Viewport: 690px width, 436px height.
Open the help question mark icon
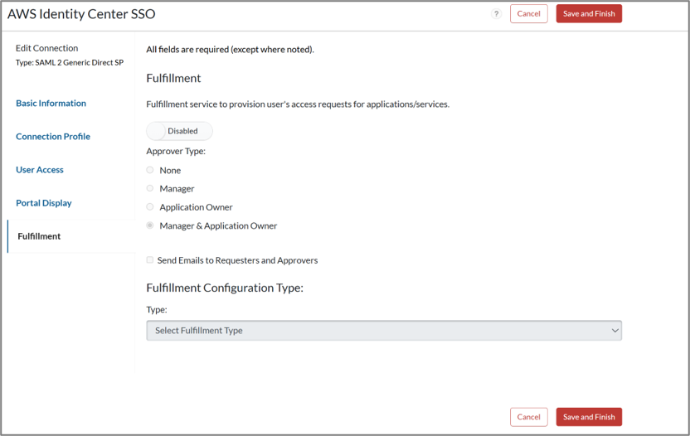coord(496,13)
